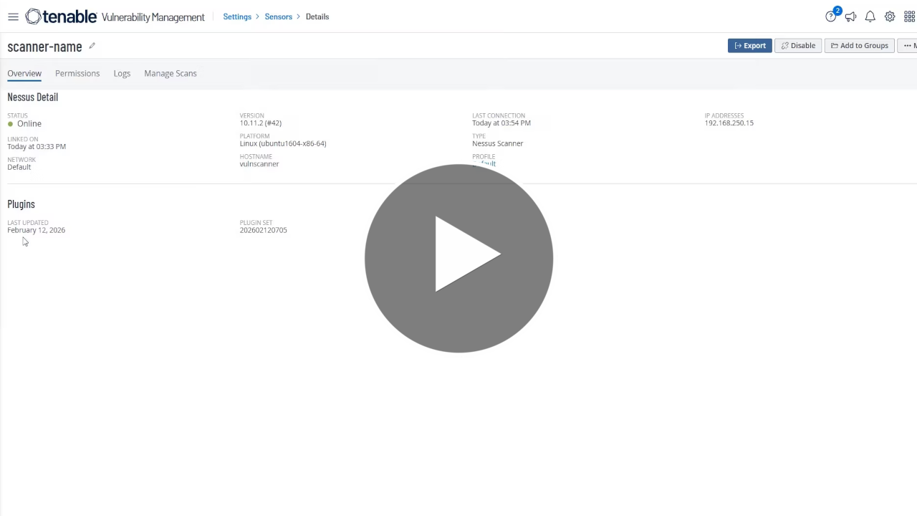The height and width of the screenshot is (516, 917).
Task: Navigate to Settings breadcrumb link
Action: [x=237, y=16]
